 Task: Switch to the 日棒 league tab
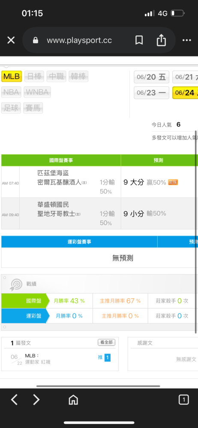pyautogui.click(x=34, y=77)
